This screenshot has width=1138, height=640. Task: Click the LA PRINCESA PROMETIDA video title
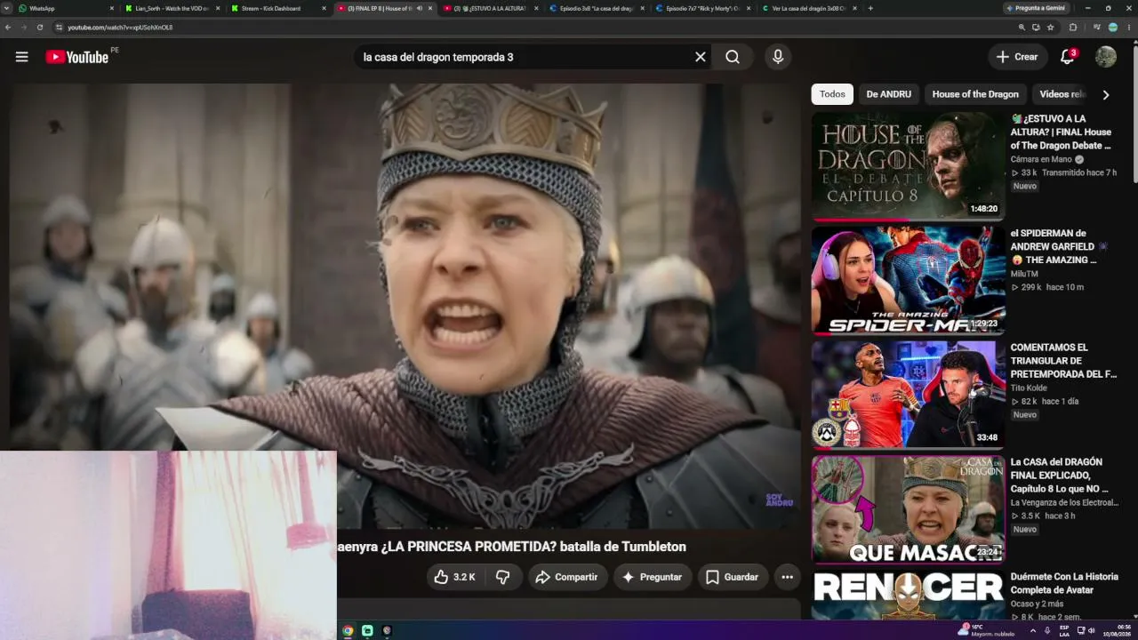512,547
